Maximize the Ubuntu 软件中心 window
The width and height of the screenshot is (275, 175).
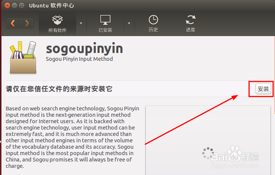[21, 5]
